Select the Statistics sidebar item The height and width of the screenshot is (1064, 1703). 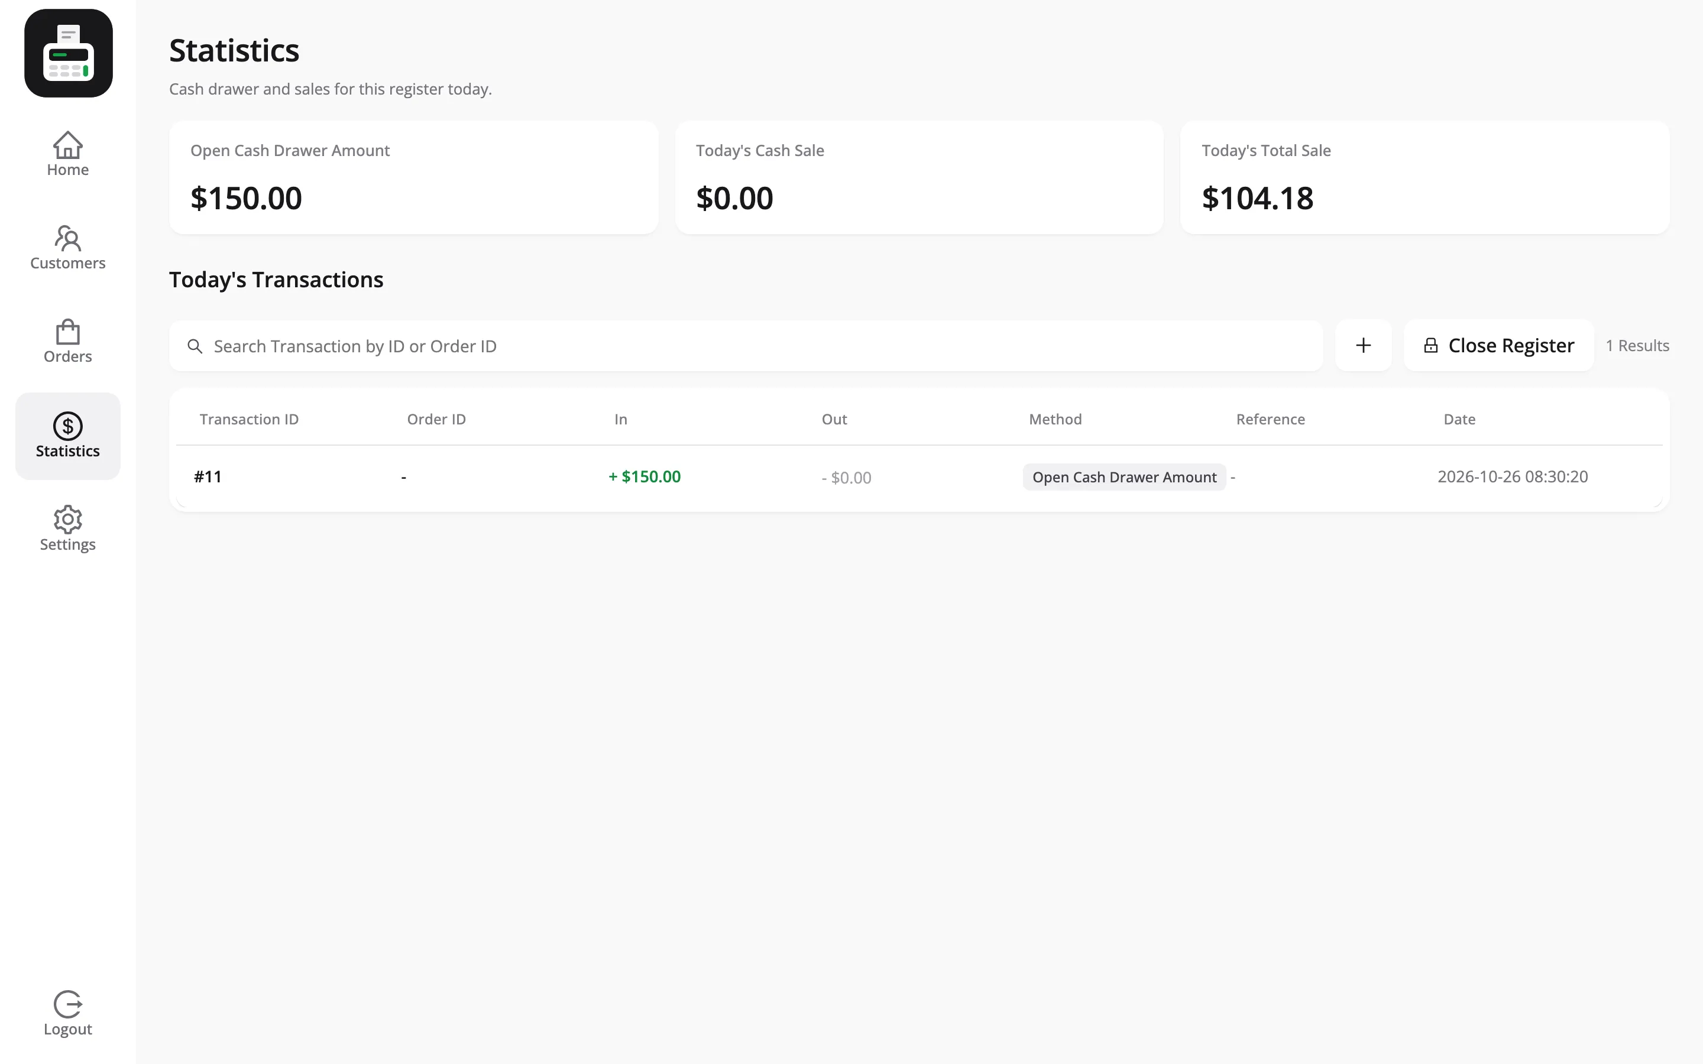click(x=67, y=436)
